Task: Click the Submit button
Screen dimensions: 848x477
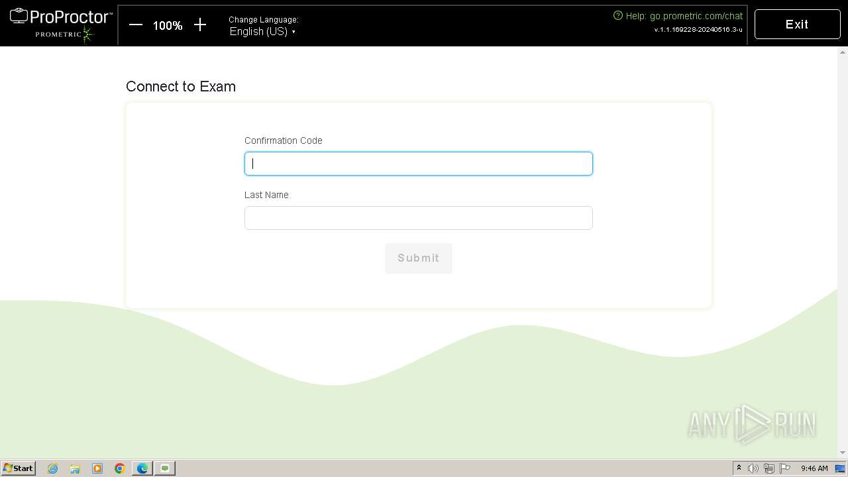Action: point(419,258)
